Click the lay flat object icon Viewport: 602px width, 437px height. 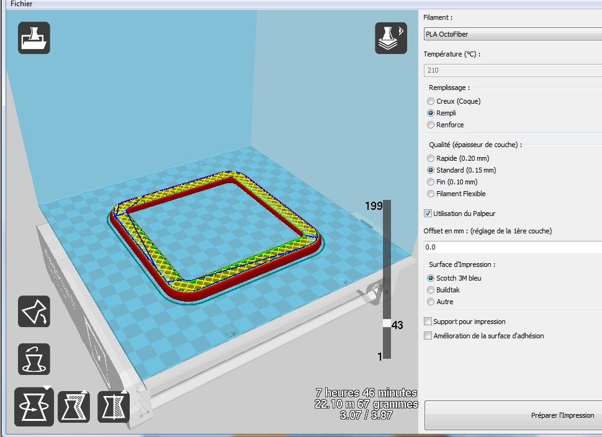(34, 359)
